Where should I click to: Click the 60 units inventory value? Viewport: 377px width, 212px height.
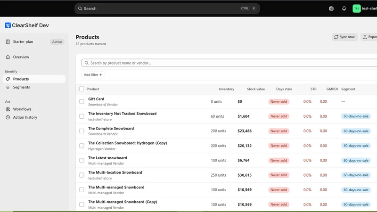coord(217,116)
